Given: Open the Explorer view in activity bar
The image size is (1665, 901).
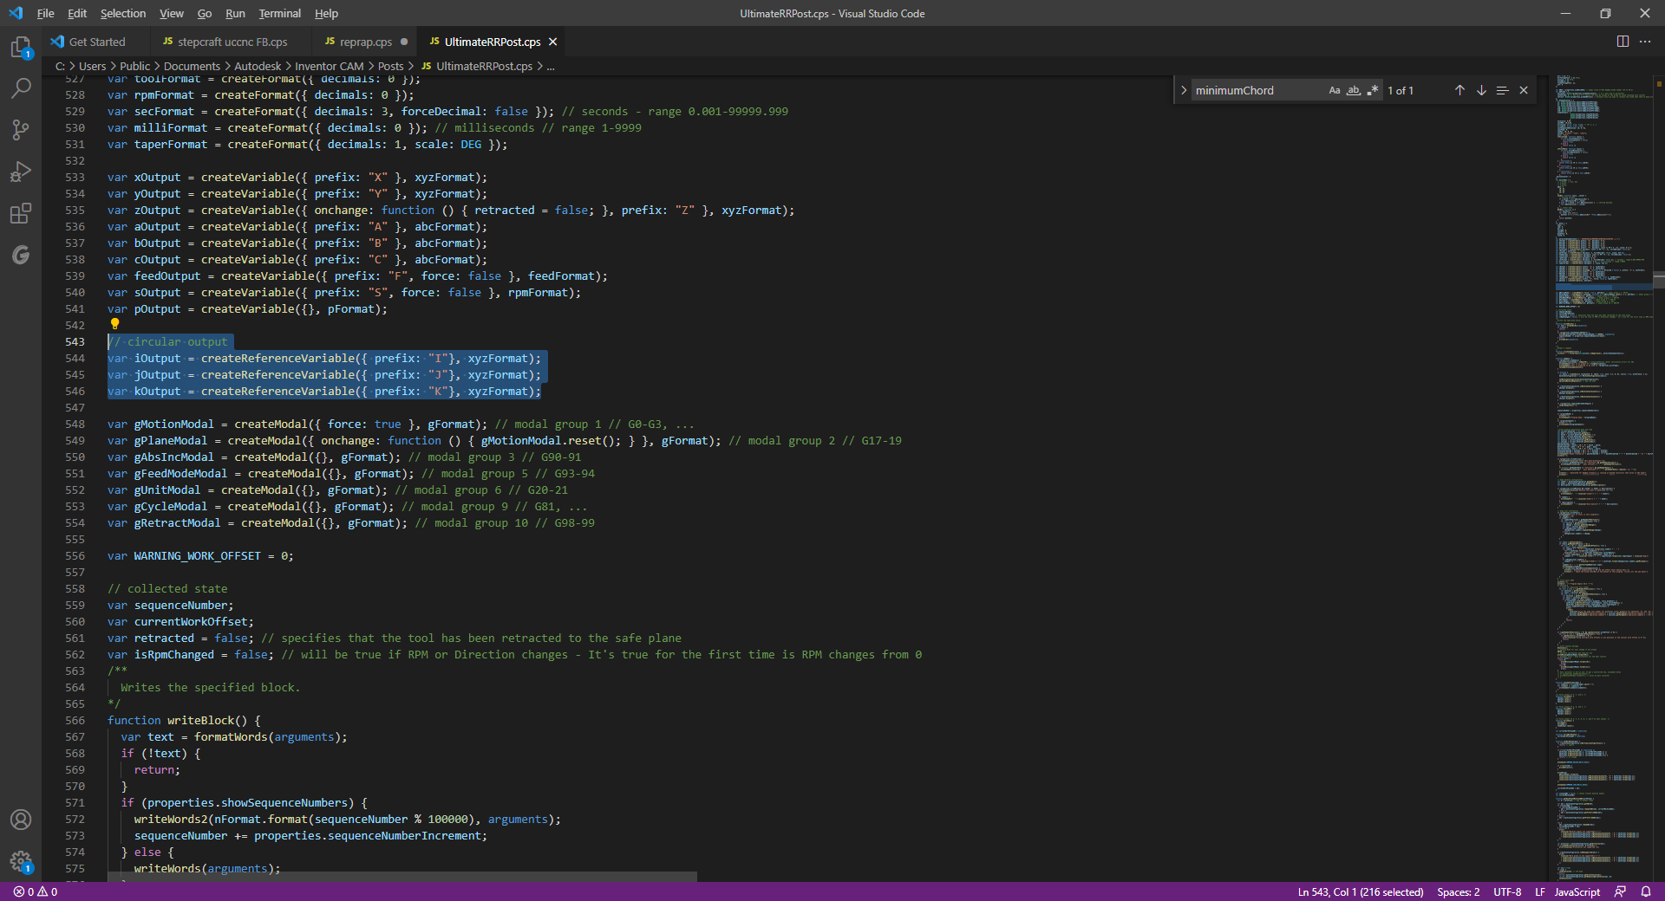Looking at the screenshot, I should 21,47.
